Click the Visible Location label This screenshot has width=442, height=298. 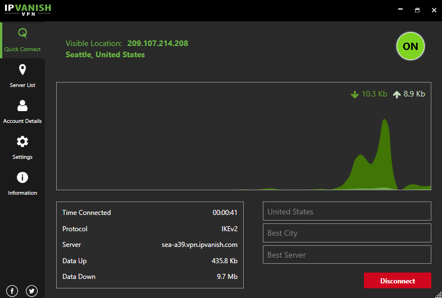(x=94, y=43)
